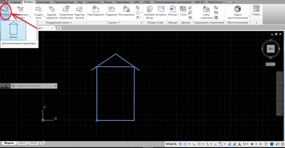This screenshot has height=148, width=285.
Task: Switch to the Аннотации ribbon tab
Action: pos(44,2)
